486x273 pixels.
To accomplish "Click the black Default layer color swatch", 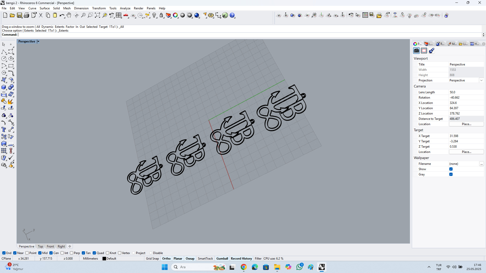I will (x=104, y=259).
